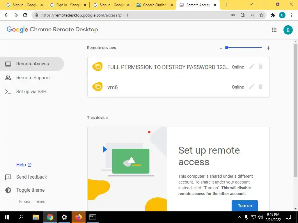Open the Help link
This screenshot has height=223, width=298.
click(24, 165)
